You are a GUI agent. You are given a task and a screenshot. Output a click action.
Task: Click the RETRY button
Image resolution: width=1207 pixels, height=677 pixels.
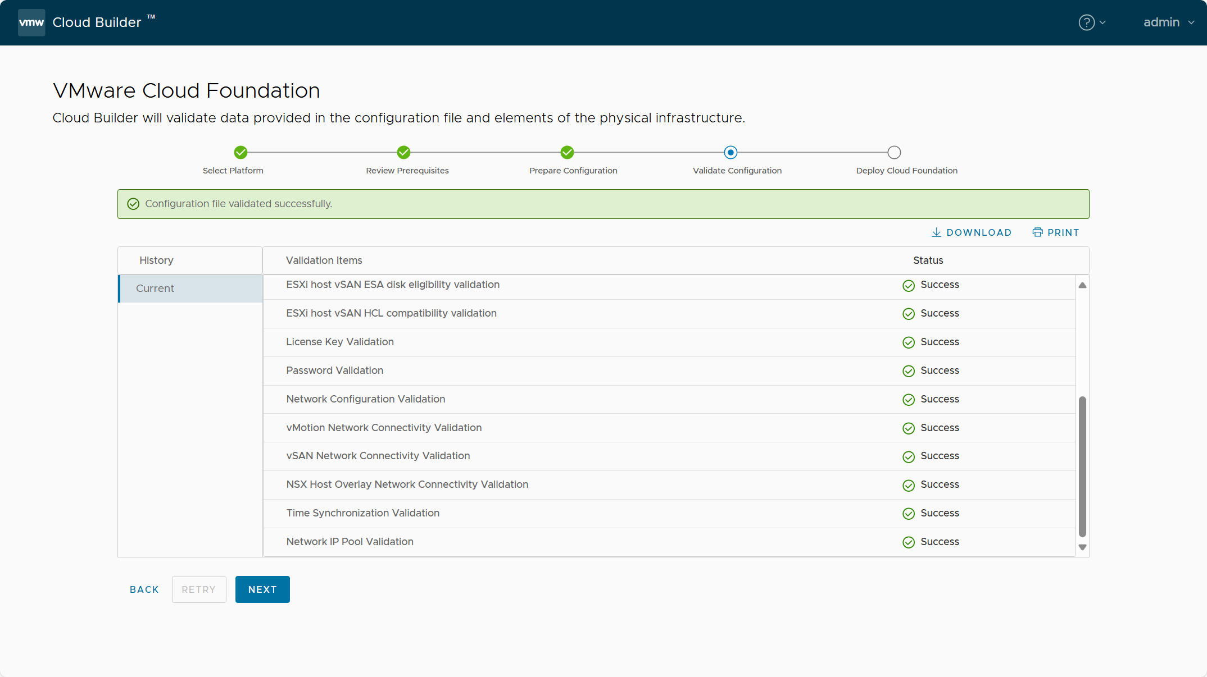[x=199, y=589]
